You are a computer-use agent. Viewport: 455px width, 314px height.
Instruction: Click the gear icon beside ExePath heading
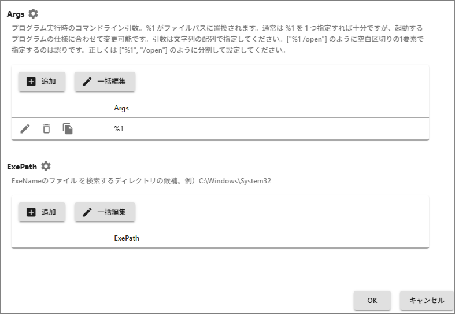point(46,167)
